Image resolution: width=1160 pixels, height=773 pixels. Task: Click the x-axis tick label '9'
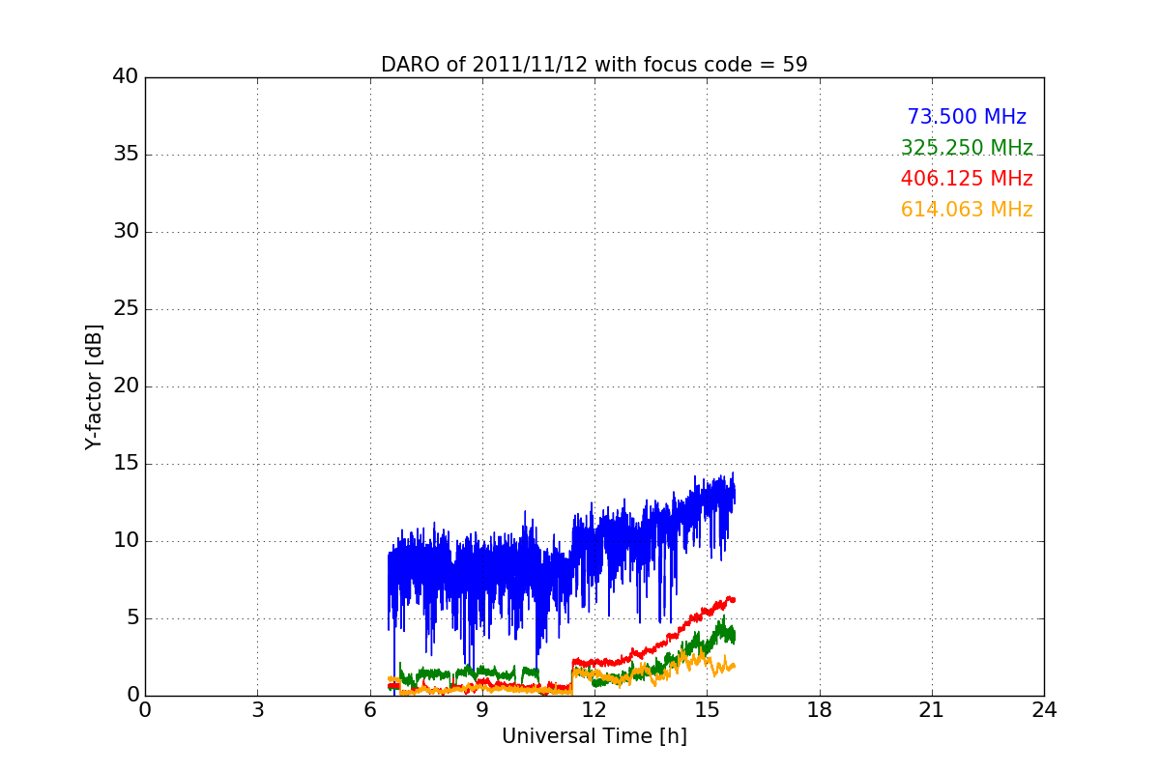[x=482, y=710]
